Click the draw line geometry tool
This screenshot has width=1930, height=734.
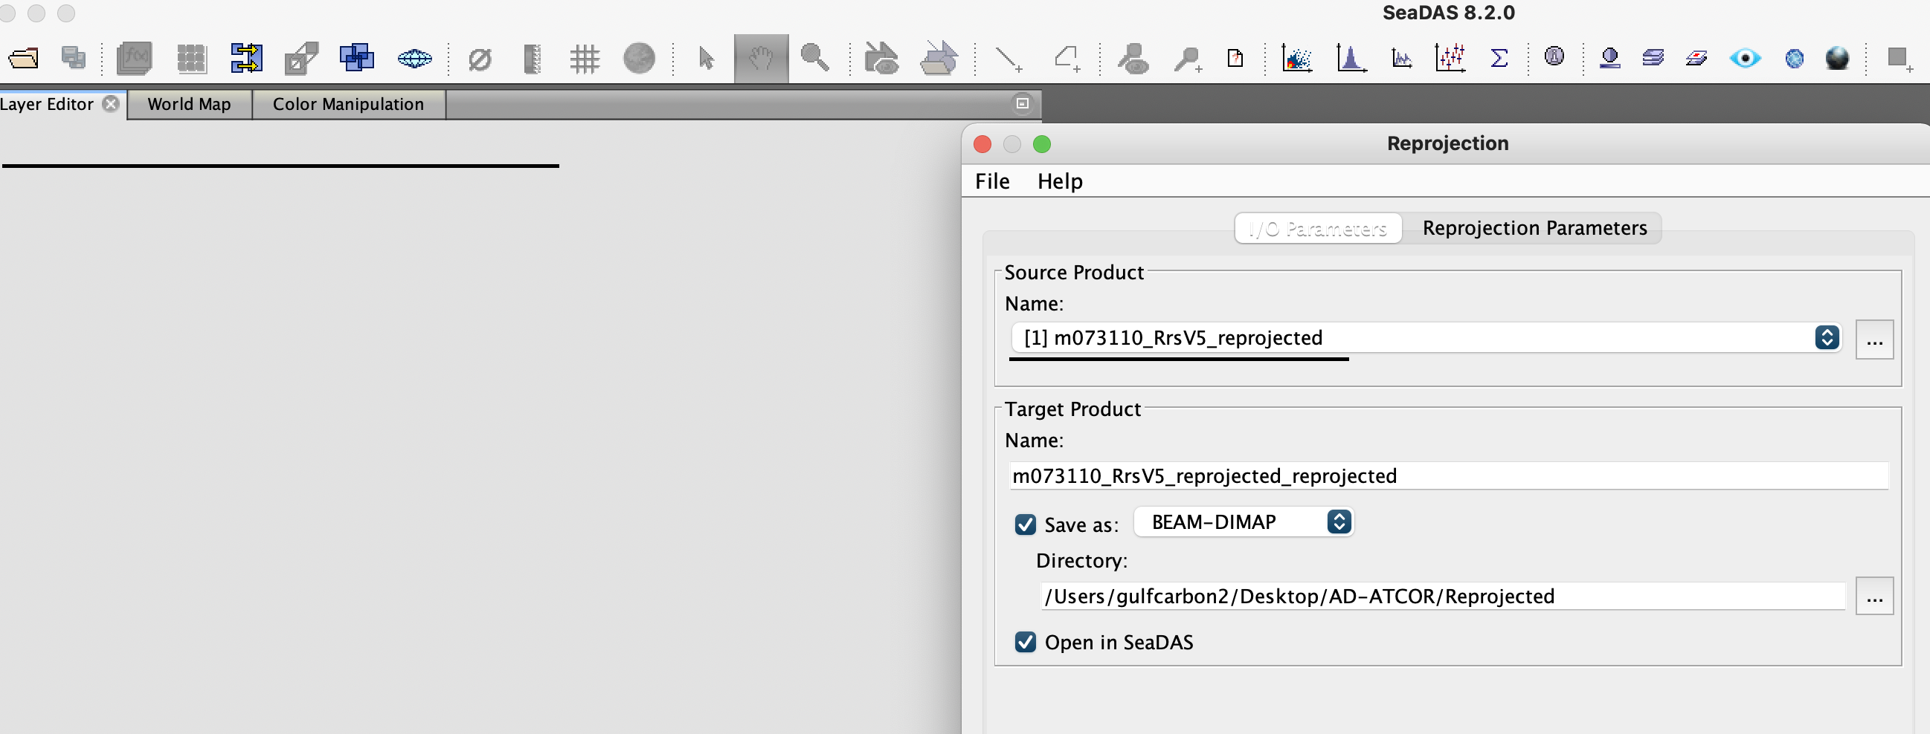[1008, 59]
